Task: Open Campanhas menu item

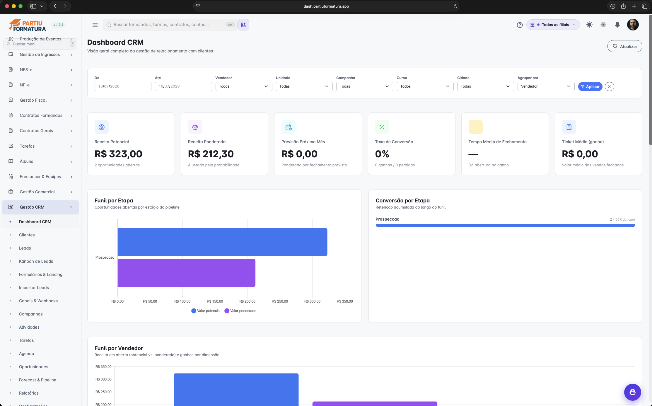Action: click(x=31, y=314)
